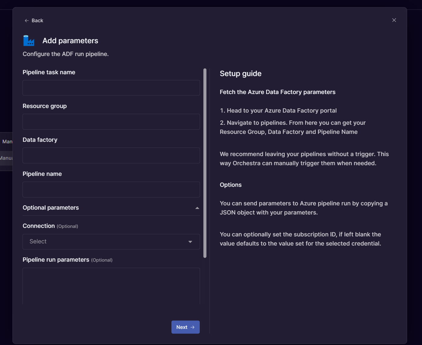Open the Connection Select dropdown
Viewport: 422px width, 345px height.
coord(111,241)
